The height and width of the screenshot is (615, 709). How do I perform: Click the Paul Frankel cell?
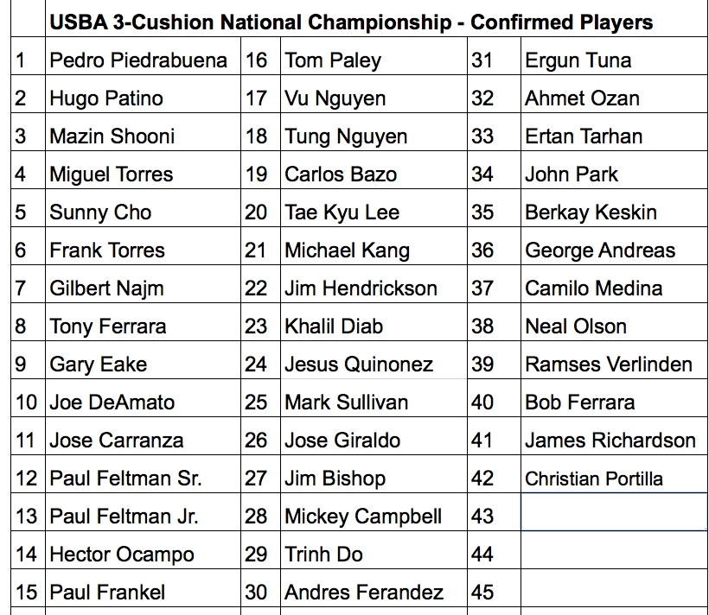tap(143, 588)
